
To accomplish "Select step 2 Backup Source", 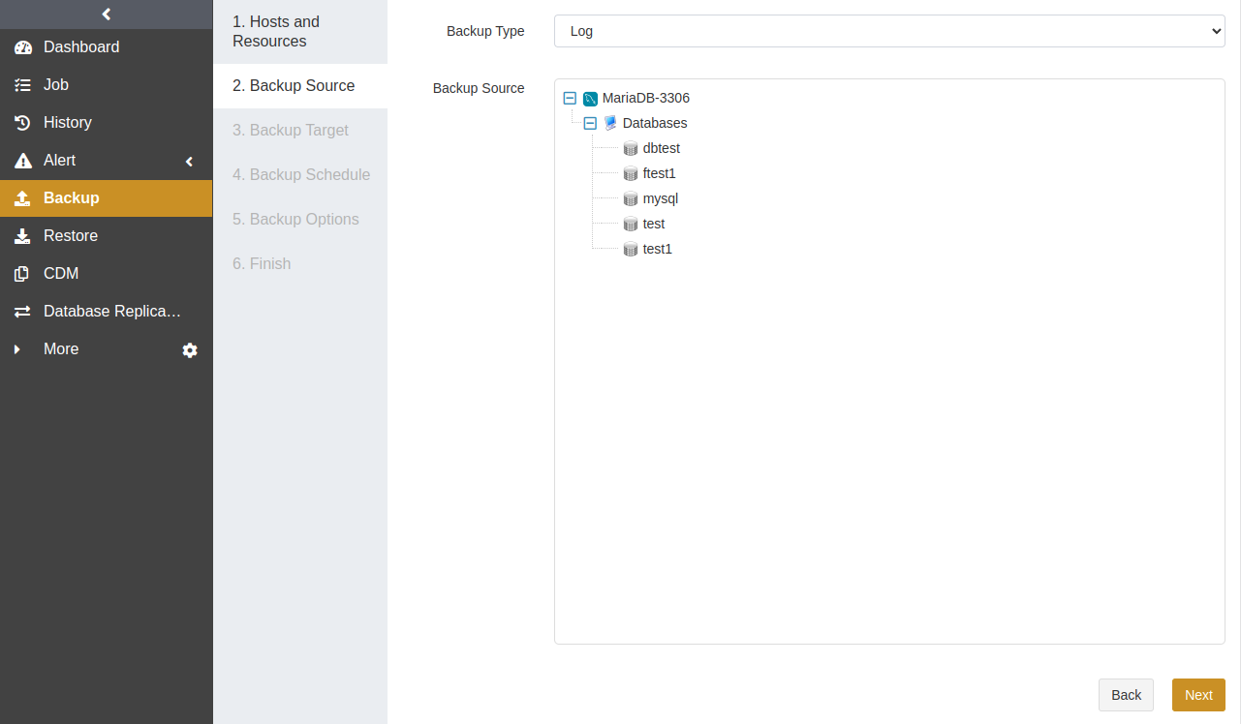I will tap(300, 86).
